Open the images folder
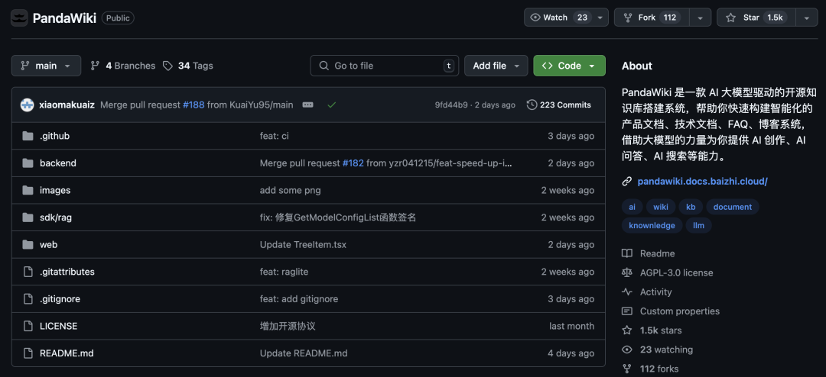 [x=55, y=190]
